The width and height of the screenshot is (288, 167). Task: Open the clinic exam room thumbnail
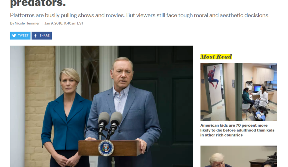[x=238, y=92]
